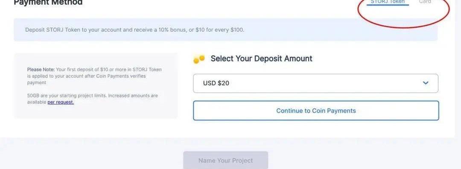Viewport: 461px width, 169px height.
Task: Expand deposit options with the blue chevron
Action: 426,83
